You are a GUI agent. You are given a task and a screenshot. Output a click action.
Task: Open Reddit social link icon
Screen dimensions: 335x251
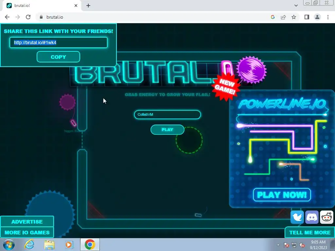pyautogui.click(x=326, y=217)
